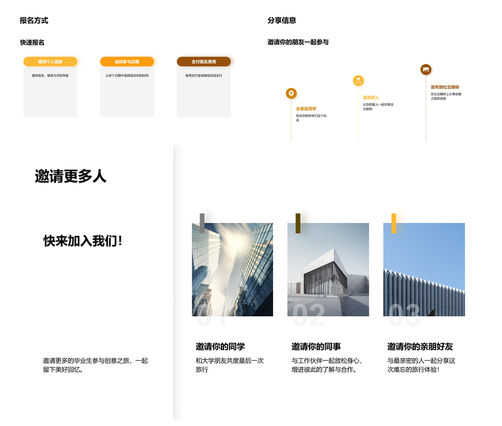Click the 报名方式 section title
The width and height of the screenshot is (502, 426).
click(34, 20)
